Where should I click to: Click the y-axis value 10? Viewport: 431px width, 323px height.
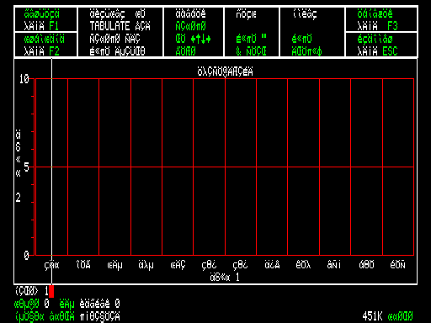[x=24, y=79]
